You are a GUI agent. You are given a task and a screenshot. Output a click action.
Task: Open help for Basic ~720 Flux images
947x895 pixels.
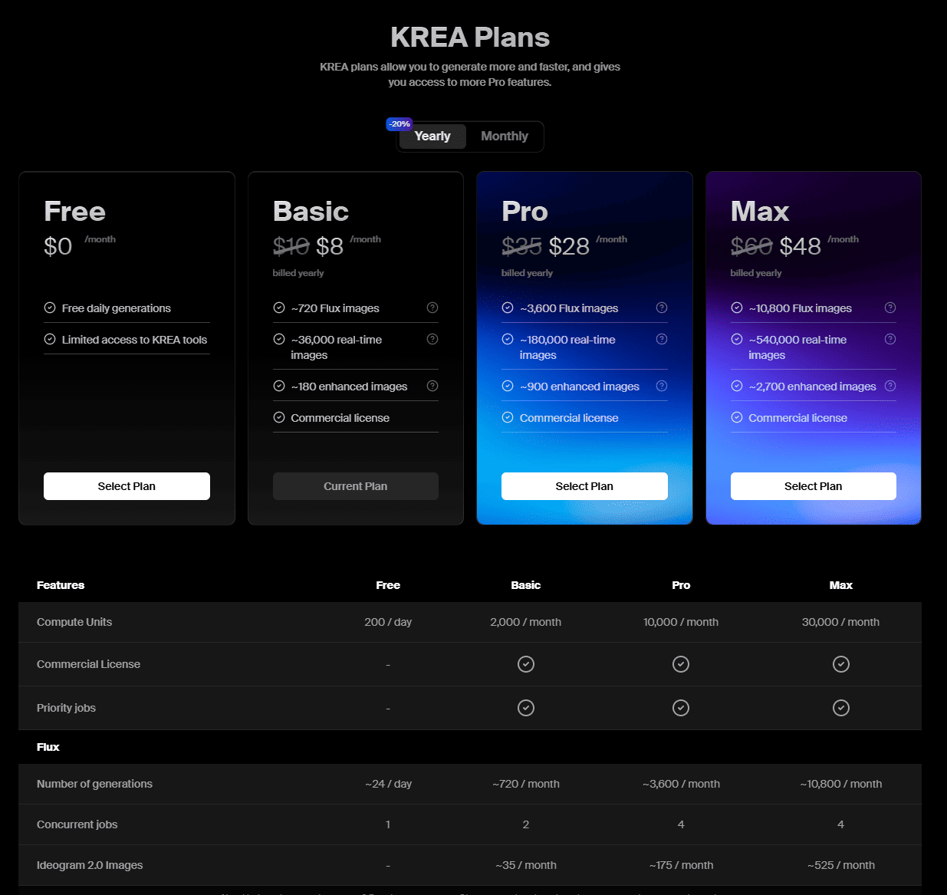point(432,308)
